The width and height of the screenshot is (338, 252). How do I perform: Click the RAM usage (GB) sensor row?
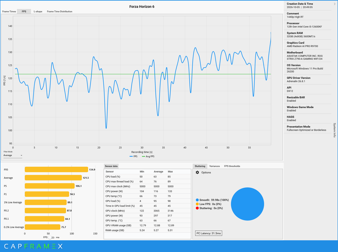(148, 230)
